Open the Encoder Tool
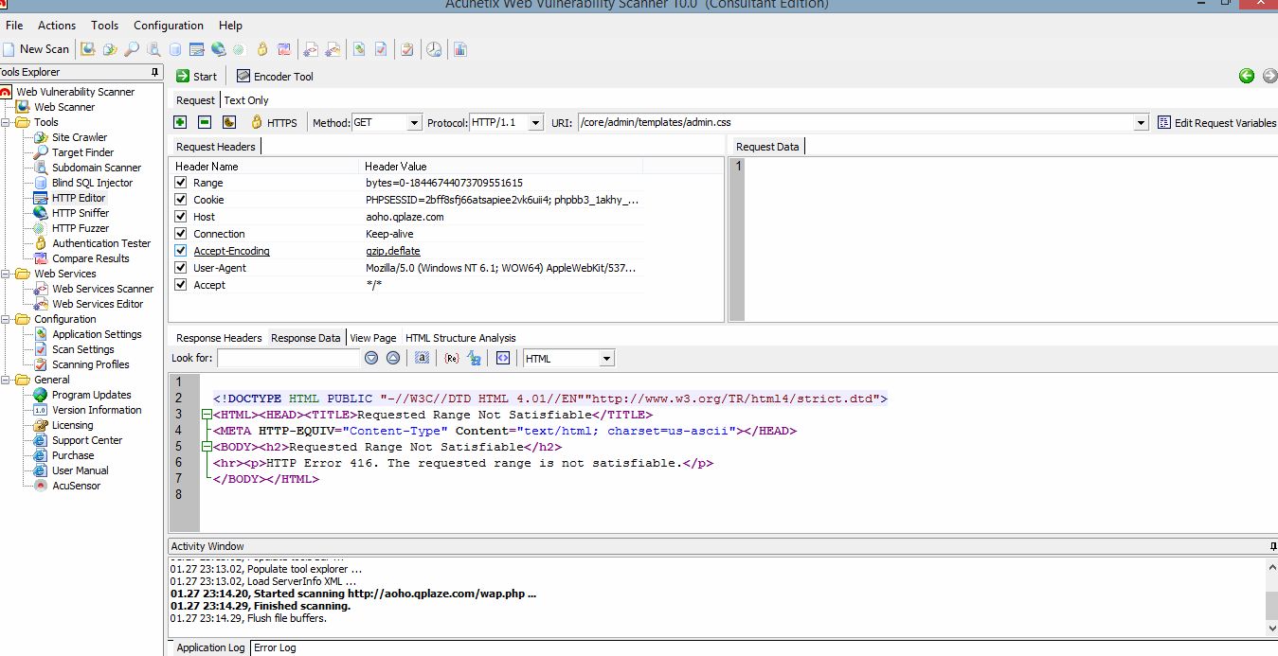1278x656 pixels. (275, 77)
